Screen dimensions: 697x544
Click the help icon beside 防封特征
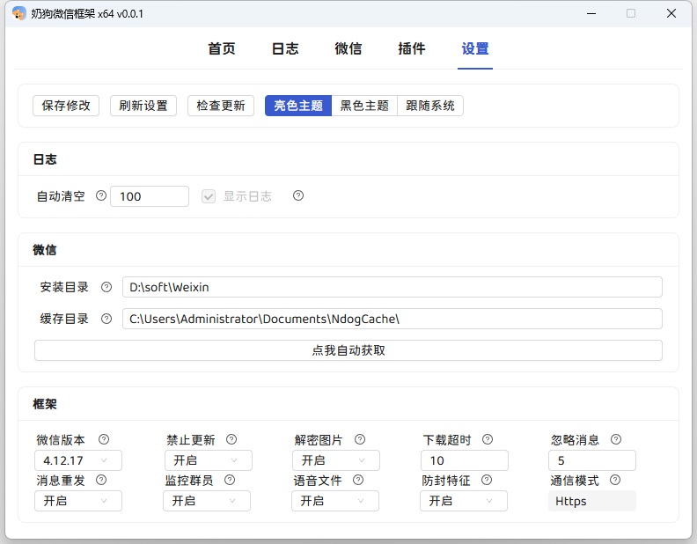click(487, 481)
